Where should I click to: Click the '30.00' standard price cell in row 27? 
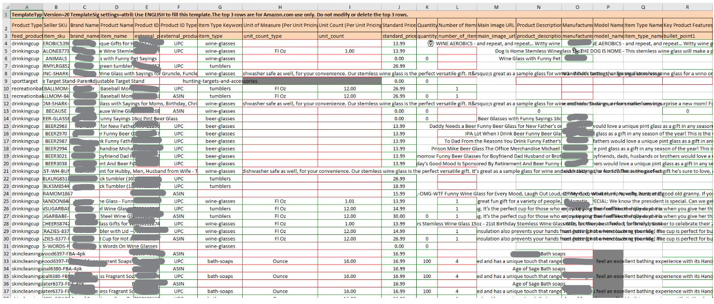point(399,216)
